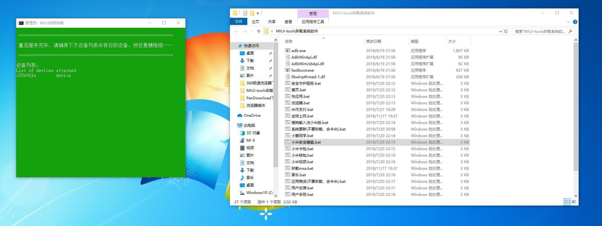Select 小米安全键盘.bat file
This screenshot has height=226, width=602.
coord(377,142)
